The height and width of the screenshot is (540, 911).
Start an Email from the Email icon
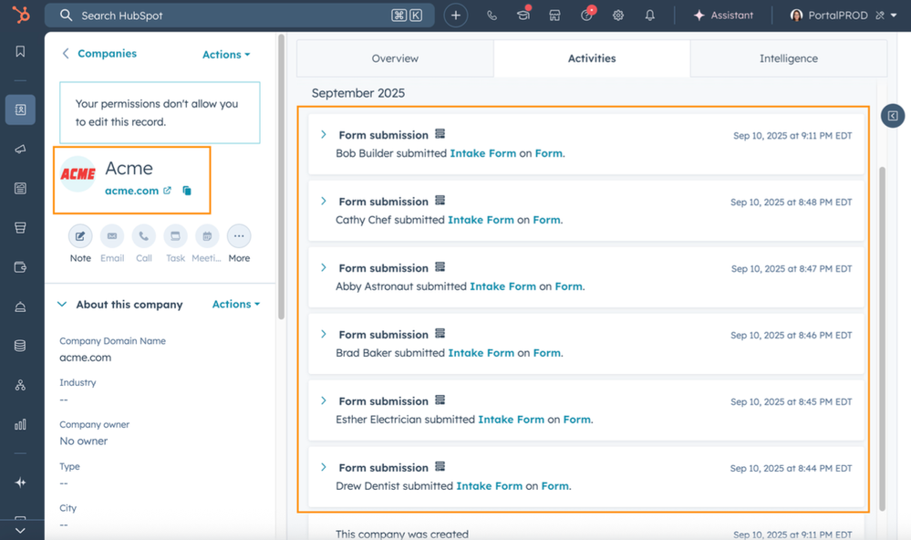pyautogui.click(x=111, y=235)
